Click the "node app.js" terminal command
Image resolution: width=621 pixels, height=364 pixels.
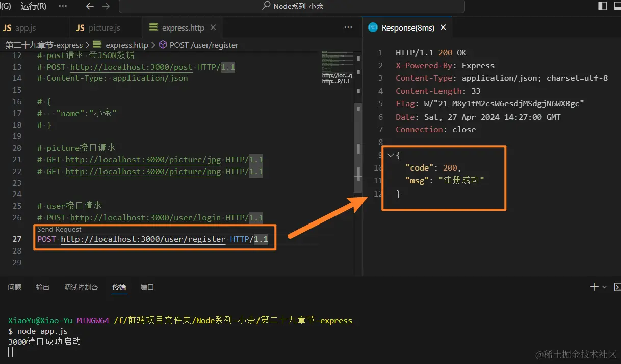click(42, 331)
